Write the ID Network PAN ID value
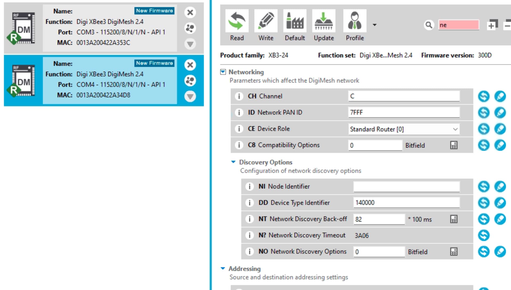 point(500,112)
